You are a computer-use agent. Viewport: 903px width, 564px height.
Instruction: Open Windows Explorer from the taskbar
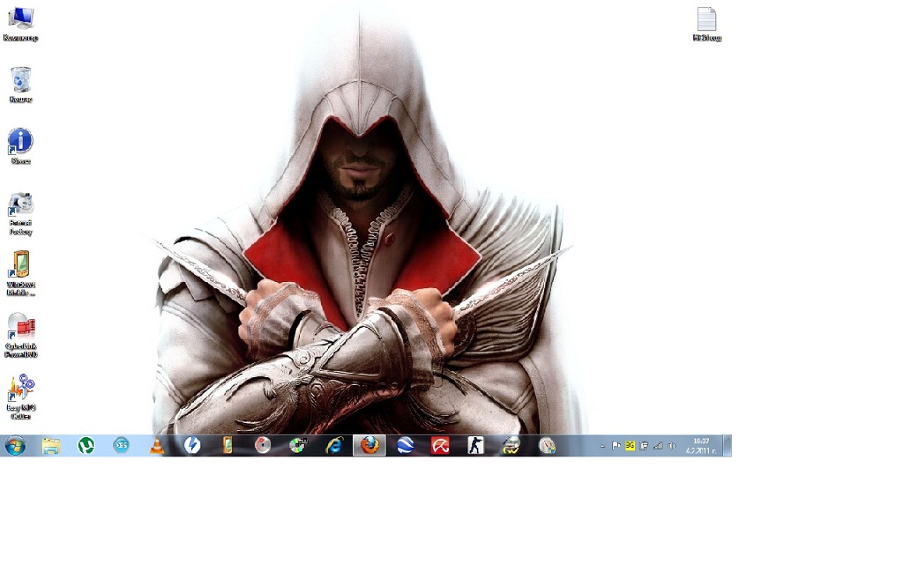coord(50,446)
